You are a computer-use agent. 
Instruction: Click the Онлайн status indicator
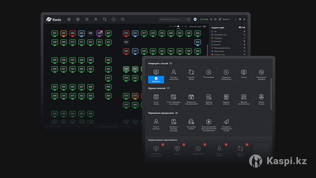204,19
